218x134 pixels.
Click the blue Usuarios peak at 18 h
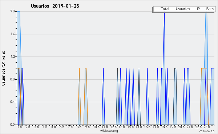tap(164, 13)
